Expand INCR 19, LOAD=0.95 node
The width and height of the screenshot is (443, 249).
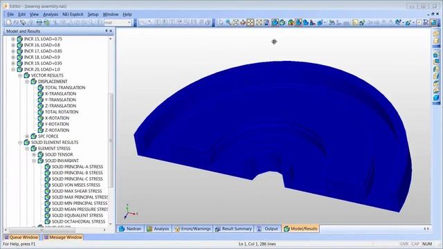[13, 63]
